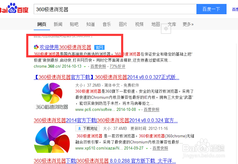Image resolution: width=238 pixels, height=164 pixels.
Task: Open the 知道 tab
Action: (x=90, y=24)
